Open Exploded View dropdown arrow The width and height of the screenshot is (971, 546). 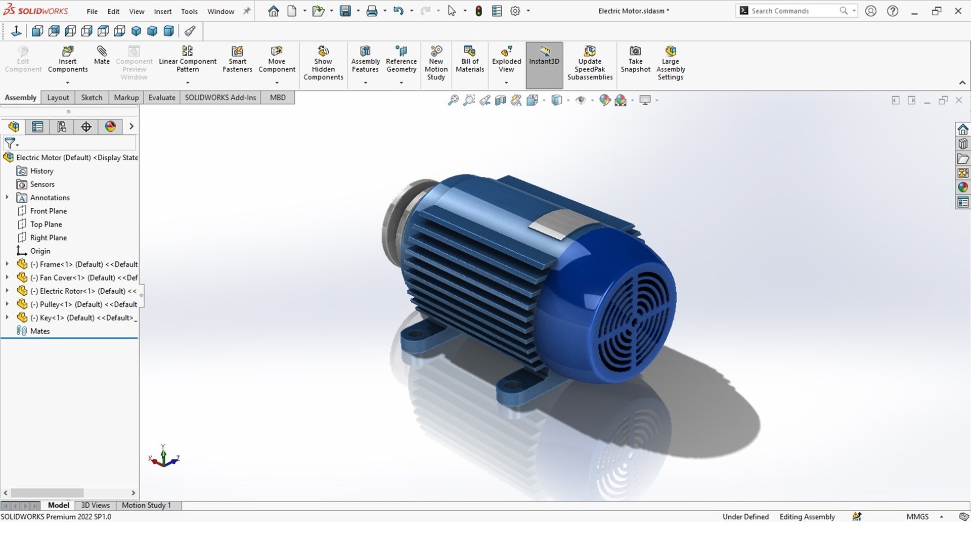tap(506, 83)
